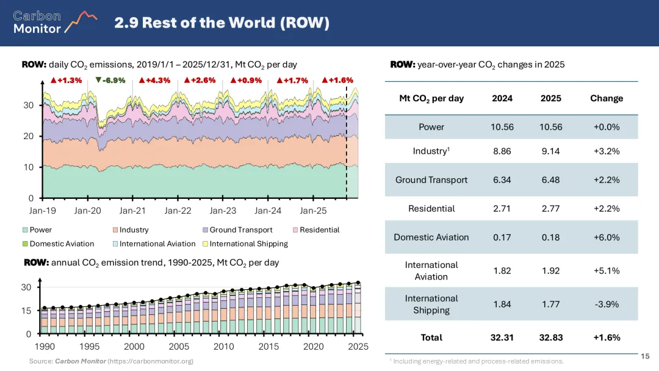Click the Industry 2025 value '9.14'
Image resolution: width=659 pixels, height=371 pixels.
coord(550,151)
